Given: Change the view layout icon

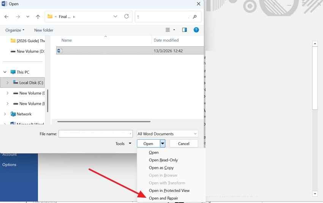Looking at the screenshot, I should 168,30.
